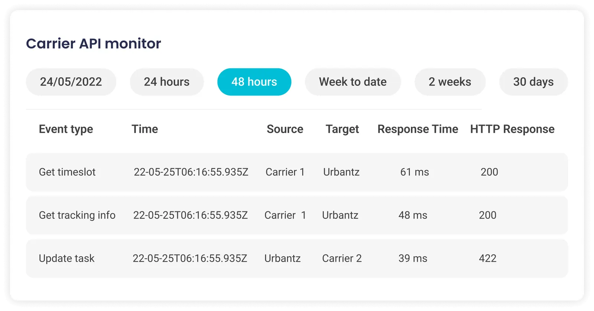
Task: Switch to the 2 weeks range
Action: tap(450, 82)
